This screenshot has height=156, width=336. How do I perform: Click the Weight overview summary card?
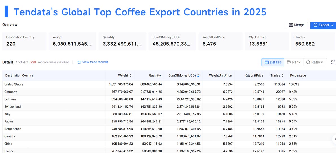[73, 41]
